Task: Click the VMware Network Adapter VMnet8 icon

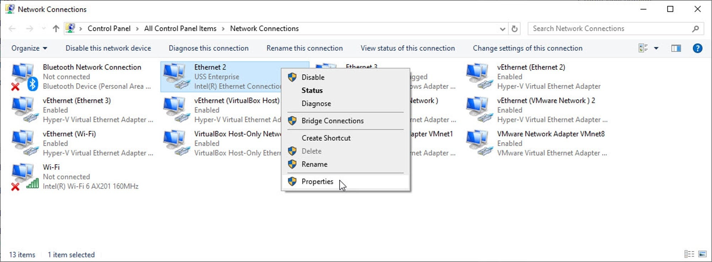Action: pyautogui.click(x=478, y=143)
